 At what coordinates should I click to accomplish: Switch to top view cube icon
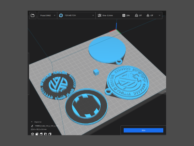tap(41, 134)
